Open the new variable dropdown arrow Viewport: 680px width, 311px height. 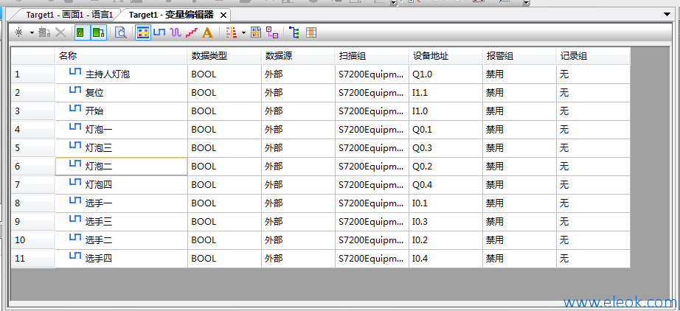[32, 33]
